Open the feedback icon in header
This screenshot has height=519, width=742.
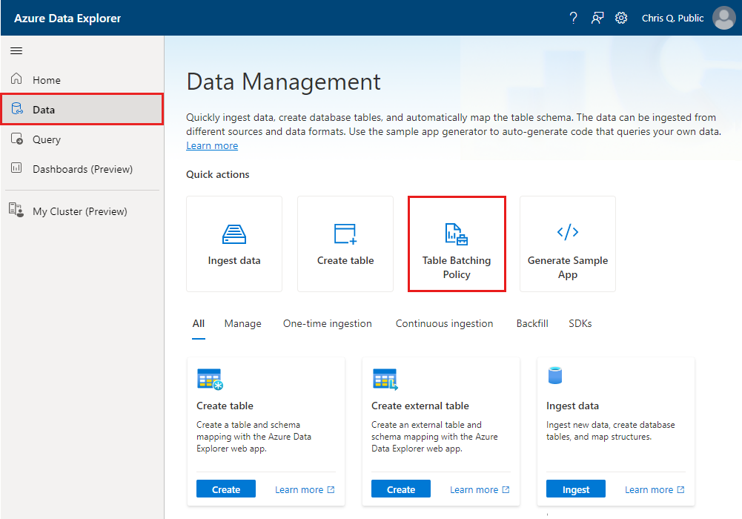coord(597,18)
